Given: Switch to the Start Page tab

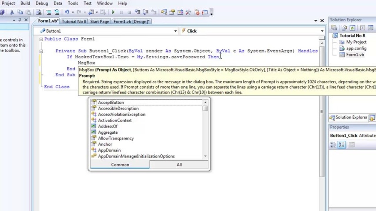Looking at the screenshot, I should 100,21.
